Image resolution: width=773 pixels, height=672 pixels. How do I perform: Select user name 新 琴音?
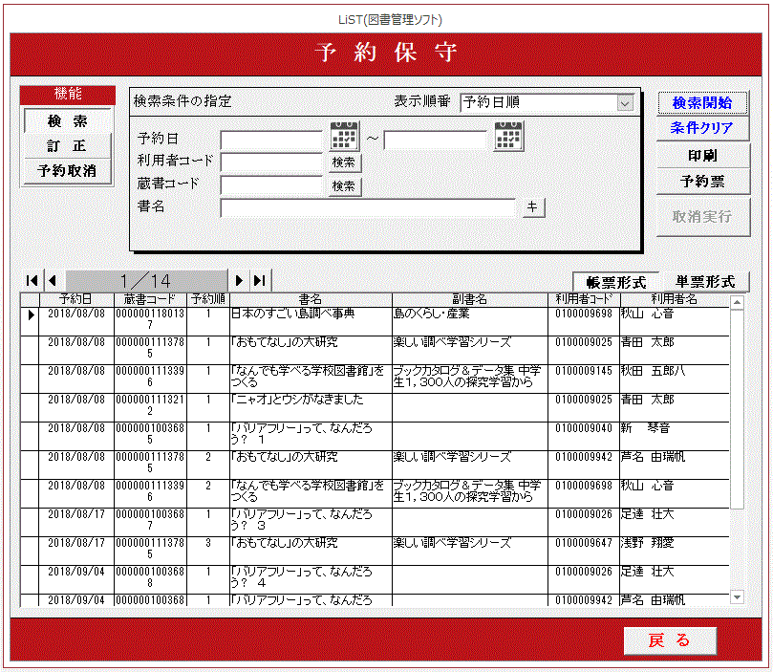click(x=675, y=436)
